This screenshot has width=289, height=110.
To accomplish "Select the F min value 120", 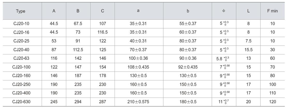I will pyautogui.click(x=272, y=102).
